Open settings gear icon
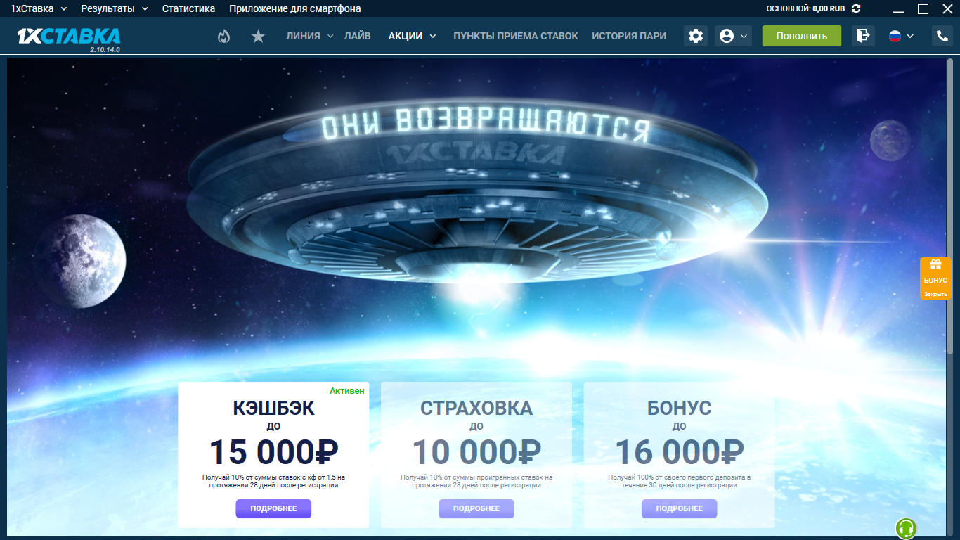The height and width of the screenshot is (540, 960). coord(696,36)
